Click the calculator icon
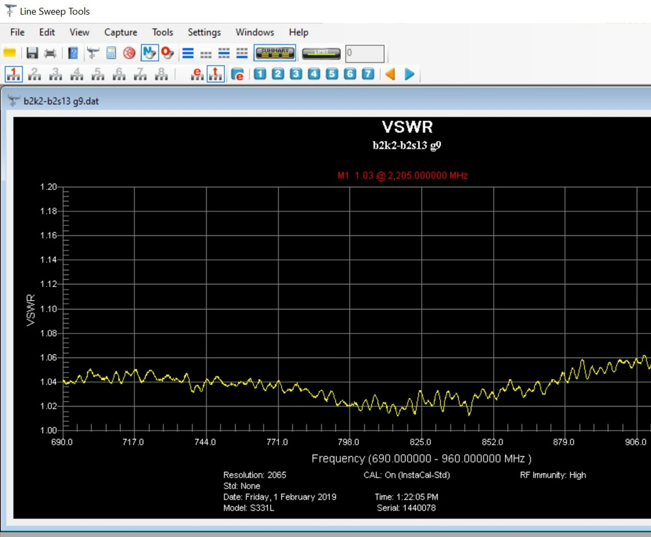 [111, 53]
